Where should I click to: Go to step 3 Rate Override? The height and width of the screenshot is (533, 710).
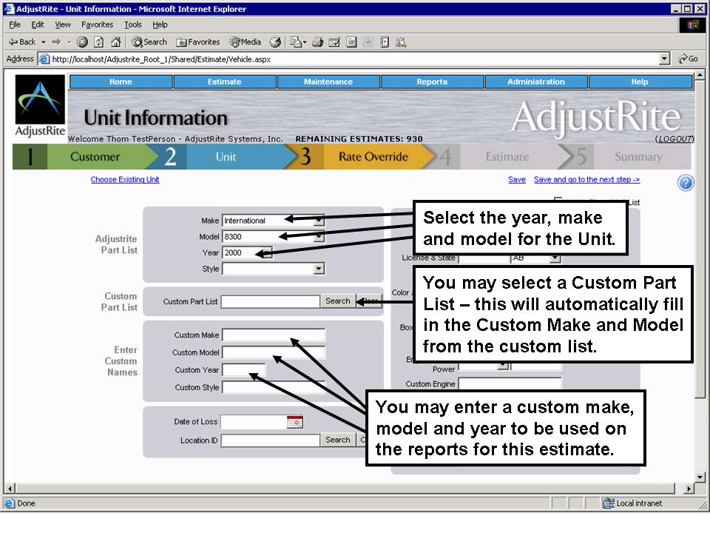[362, 157]
